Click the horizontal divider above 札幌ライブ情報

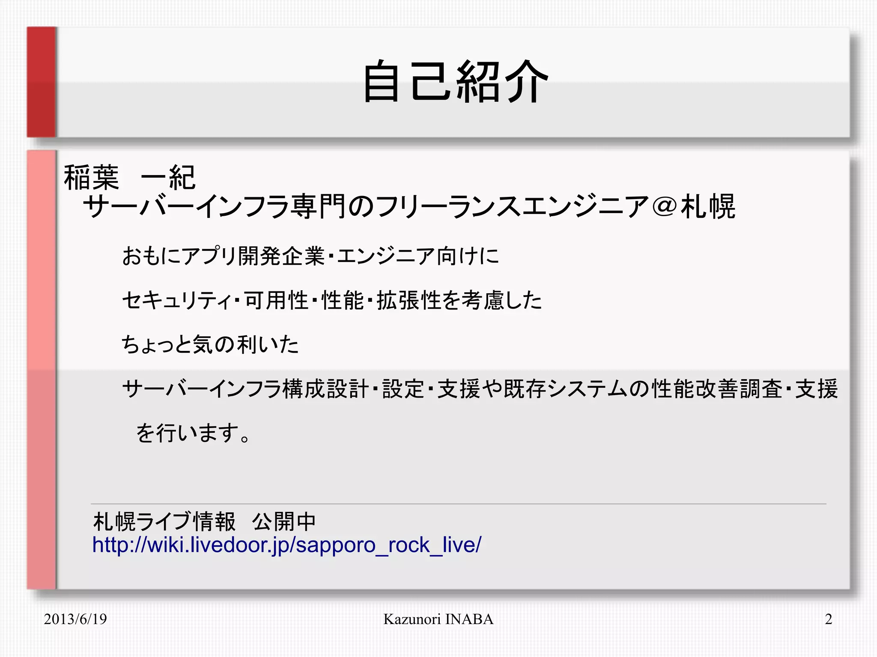point(458,504)
